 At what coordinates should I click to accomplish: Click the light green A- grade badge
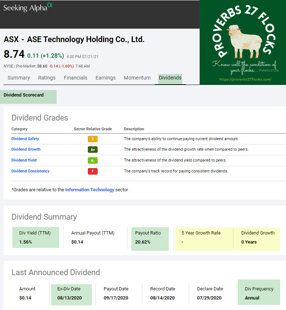(x=93, y=160)
